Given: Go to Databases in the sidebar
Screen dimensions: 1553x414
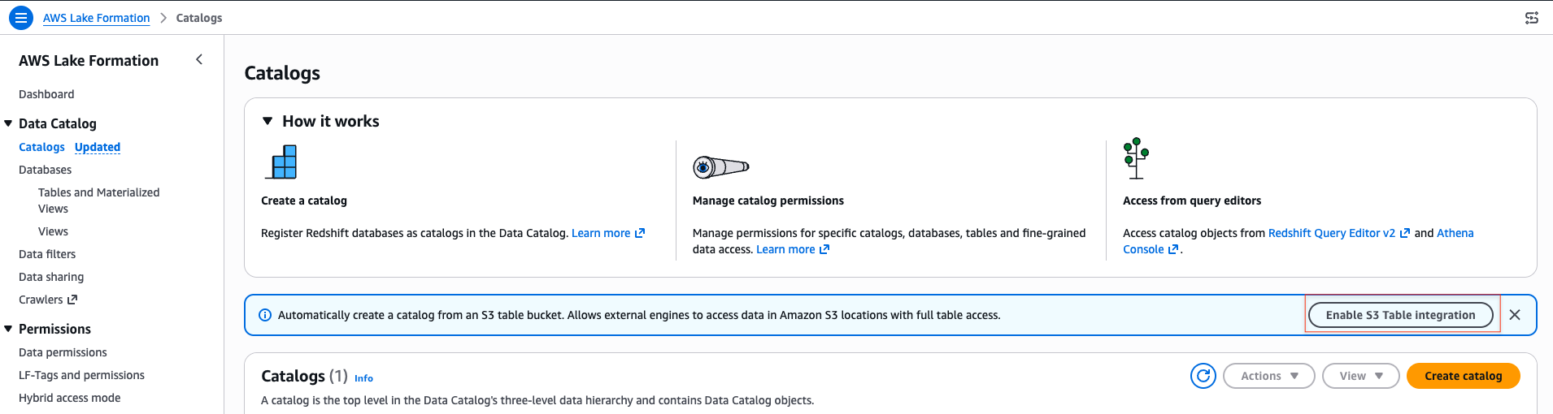Looking at the screenshot, I should pyautogui.click(x=45, y=170).
